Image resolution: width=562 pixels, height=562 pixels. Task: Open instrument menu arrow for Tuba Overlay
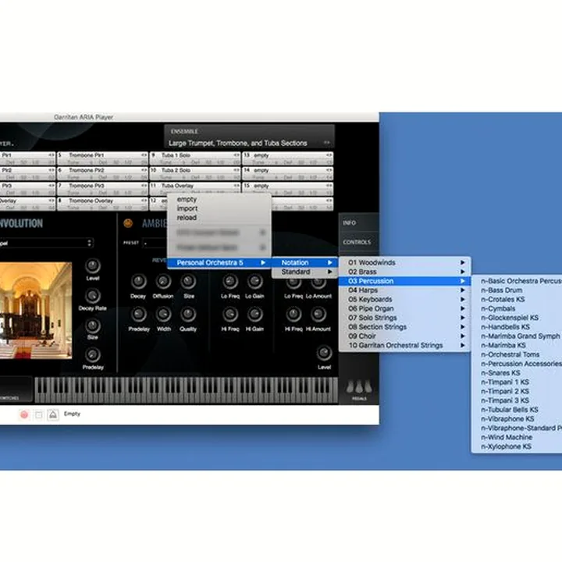tap(237, 186)
